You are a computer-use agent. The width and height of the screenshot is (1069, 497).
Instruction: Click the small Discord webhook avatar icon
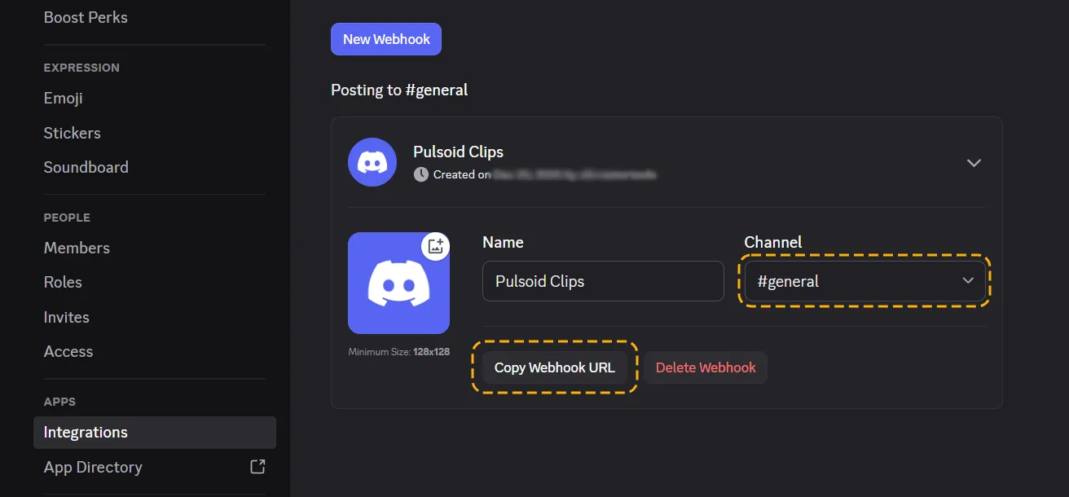click(x=372, y=162)
